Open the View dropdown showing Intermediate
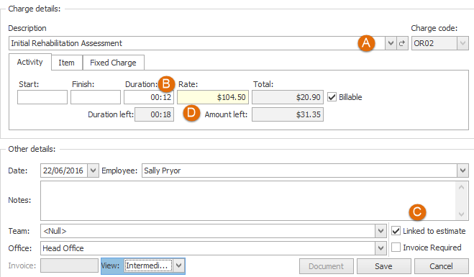474x277 pixels. [x=179, y=265]
